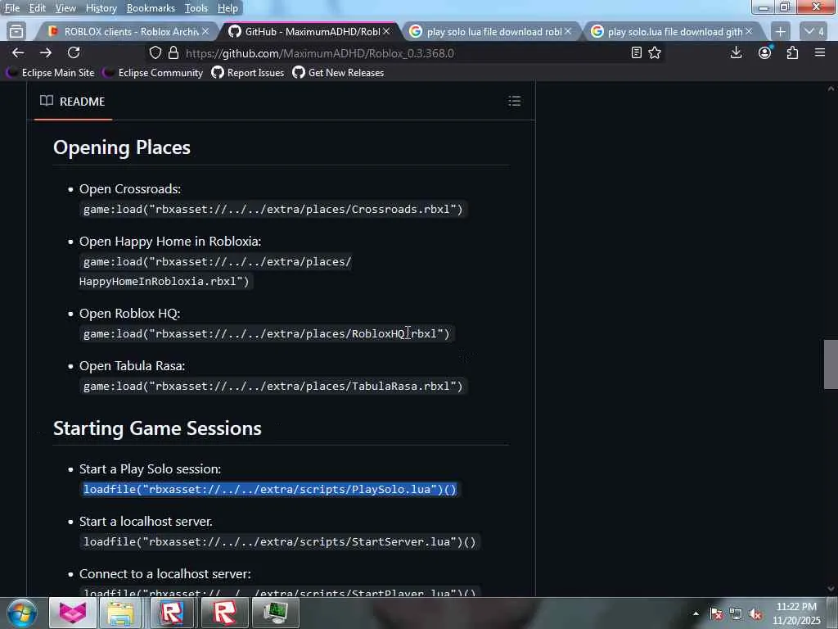Image resolution: width=838 pixels, height=629 pixels.
Task: Toggle reader view icon in address bar
Action: tap(636, 52)
